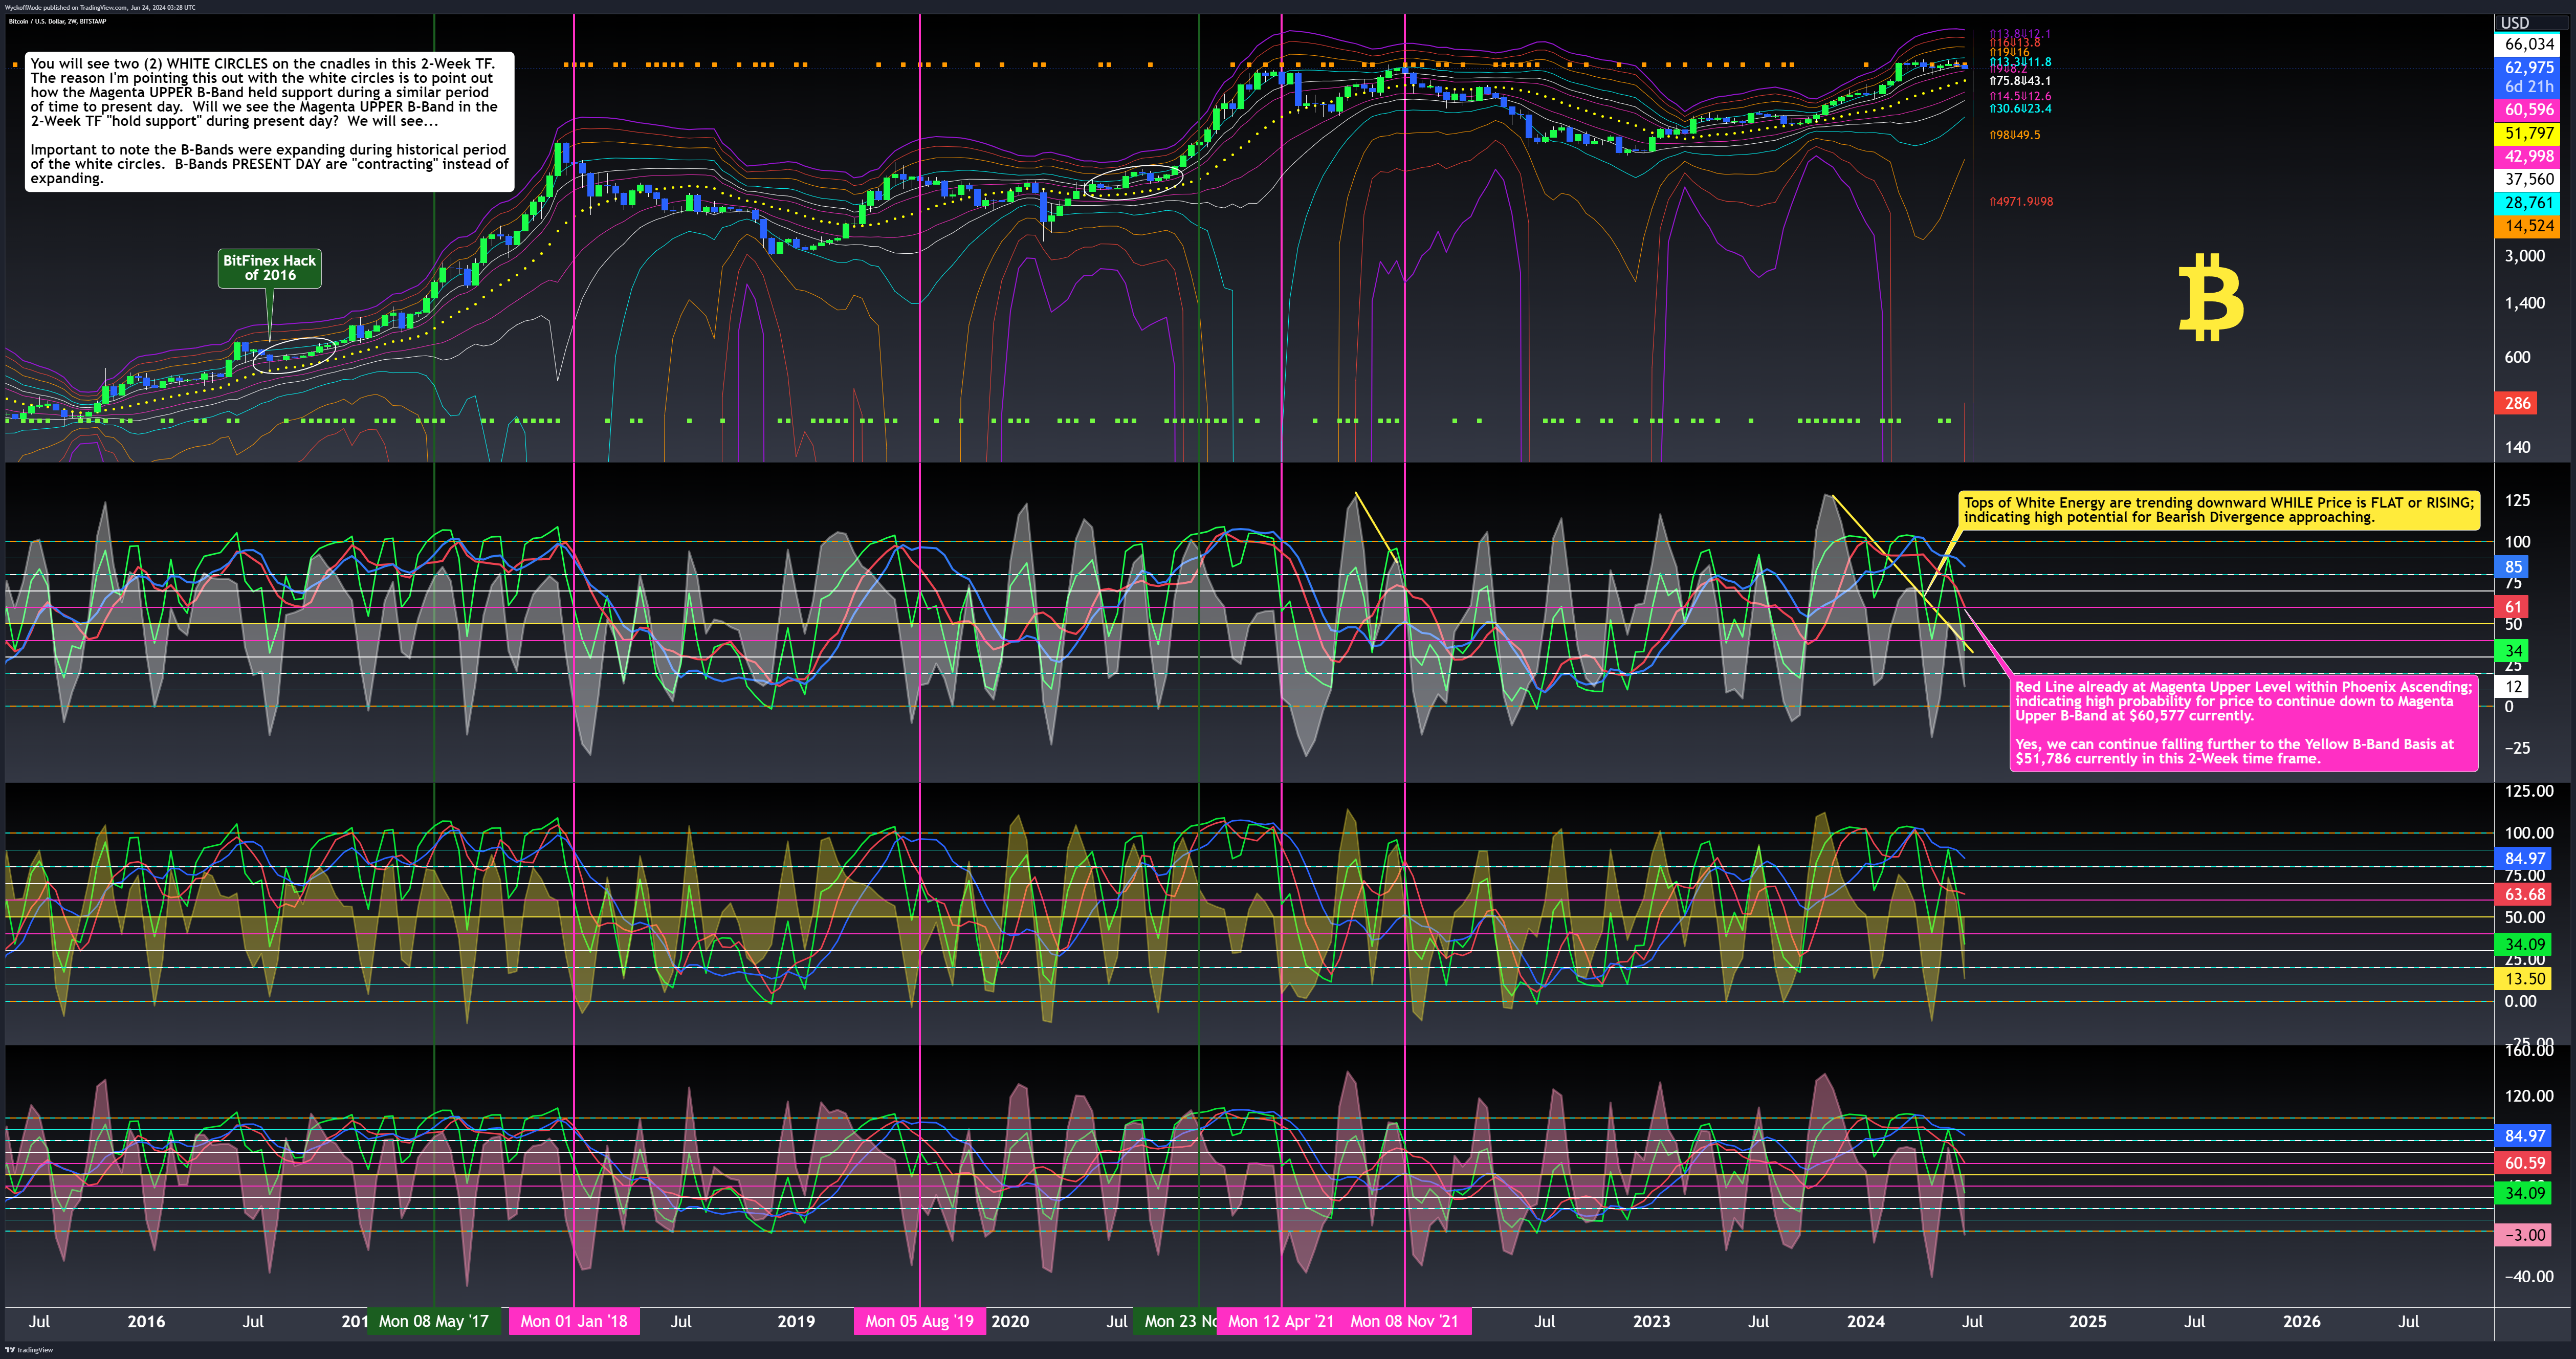
Task: Click the TradingView logo at bottom left
Action: coord(29,1350)
